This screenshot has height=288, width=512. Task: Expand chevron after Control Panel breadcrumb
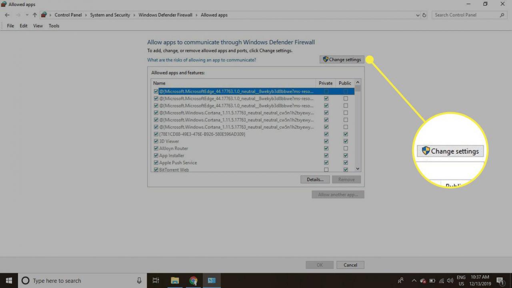(x=86, y=15)
